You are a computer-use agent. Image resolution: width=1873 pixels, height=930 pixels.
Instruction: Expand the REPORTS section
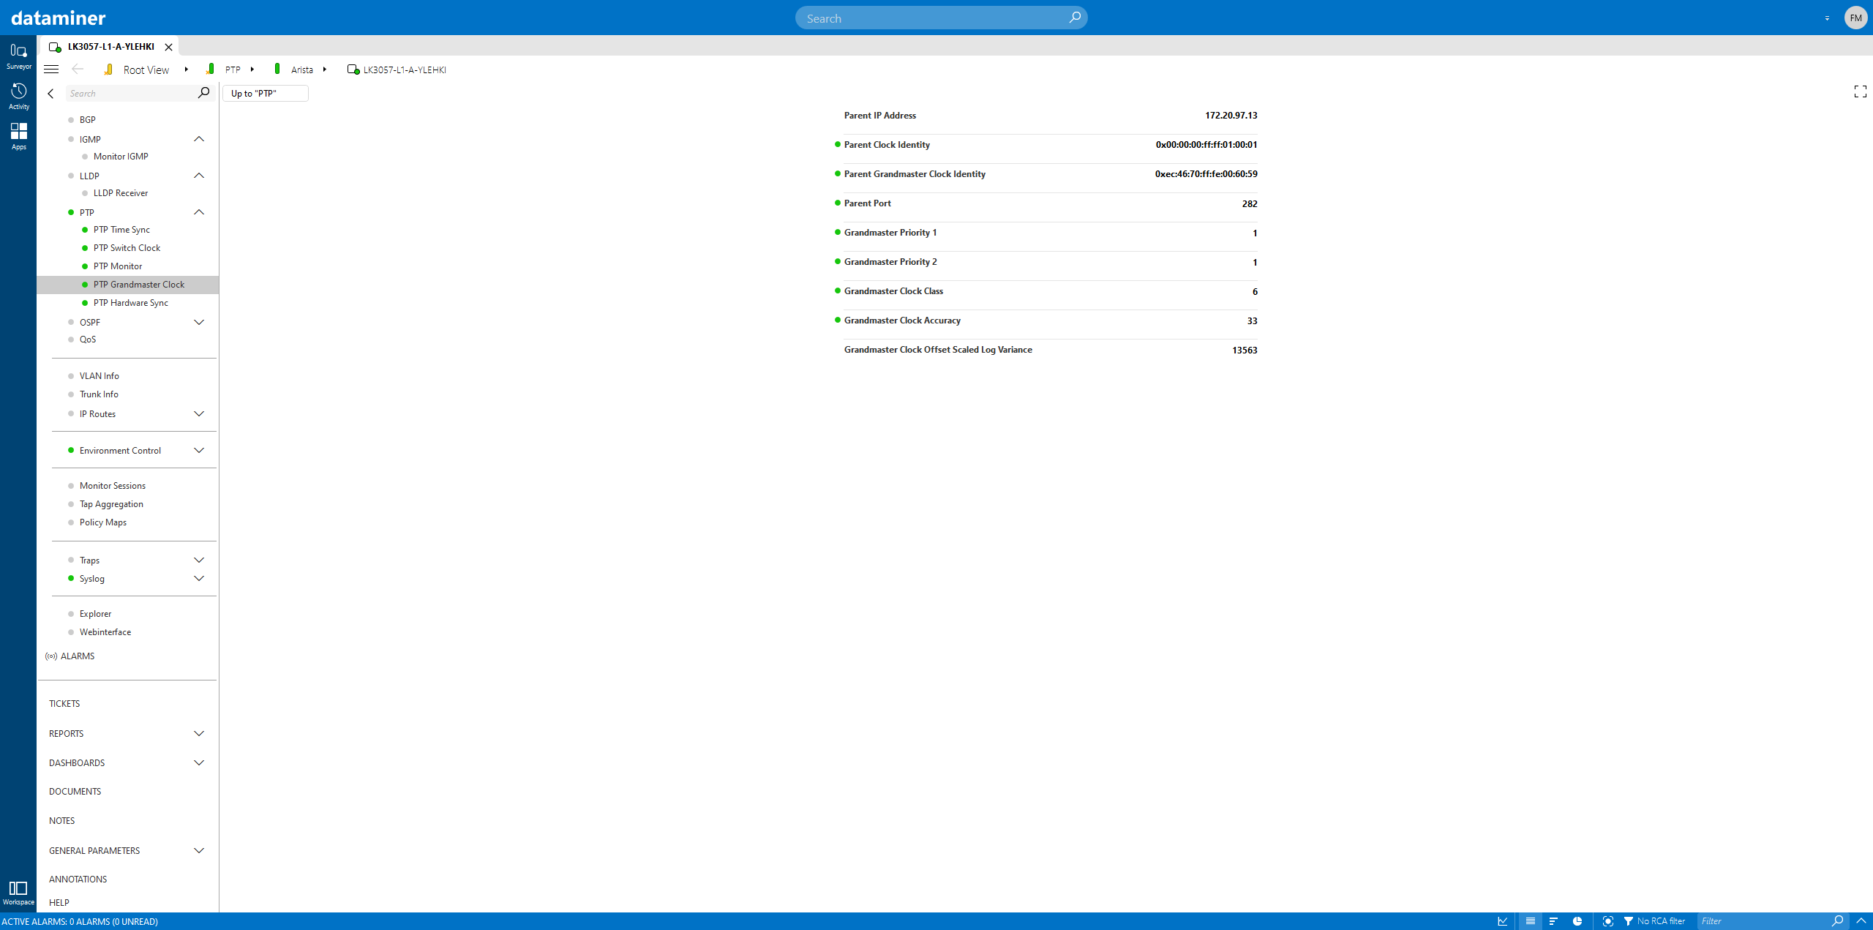[199, 733]
